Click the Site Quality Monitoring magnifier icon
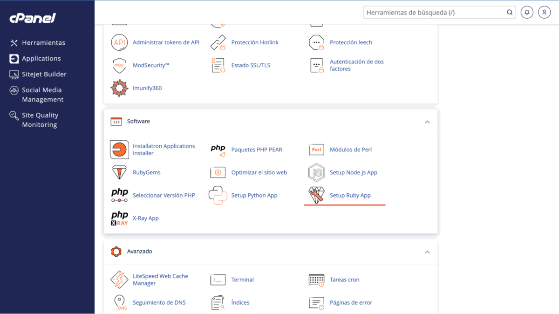Viewport: 559px width, 314px height. (14, 116)
